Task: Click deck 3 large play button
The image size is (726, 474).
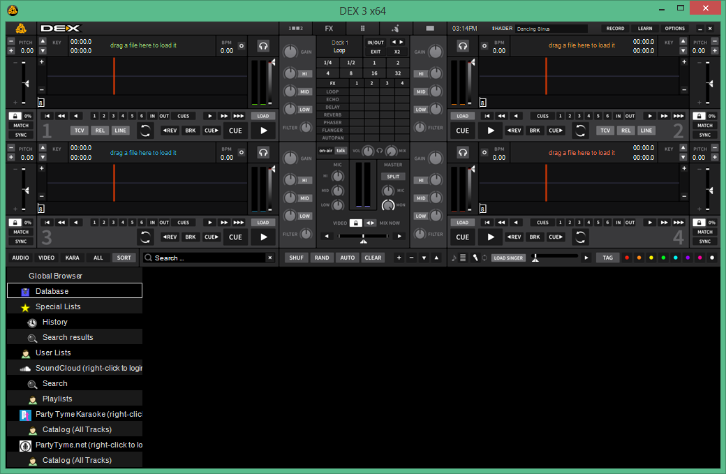Action: 263,237
